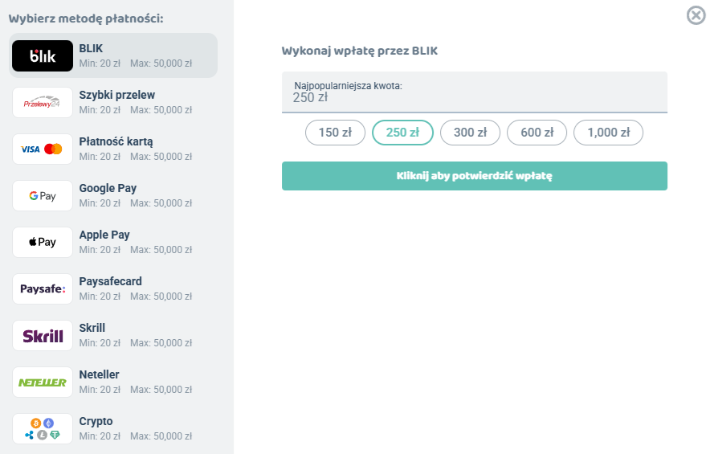Click the Crypto coins icon
The width and height of the screenshot is (710, 454).
pyautogui.click(x=43, y=428)
